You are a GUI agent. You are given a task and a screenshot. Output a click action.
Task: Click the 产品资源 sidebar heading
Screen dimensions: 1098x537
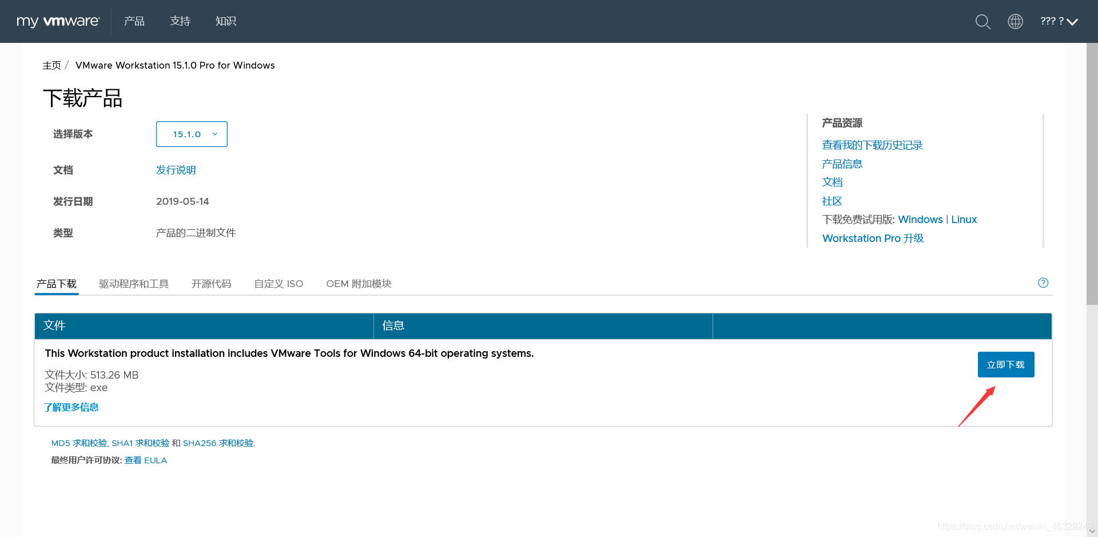(842, 123)
